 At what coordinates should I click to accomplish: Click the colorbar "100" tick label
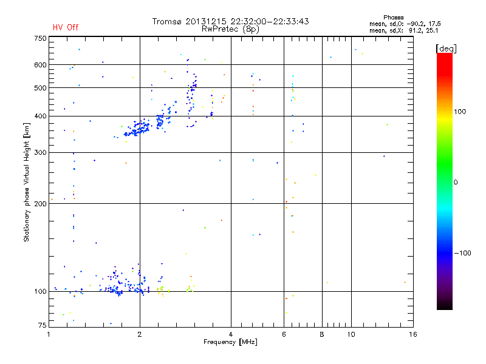(x=460, y=112)
